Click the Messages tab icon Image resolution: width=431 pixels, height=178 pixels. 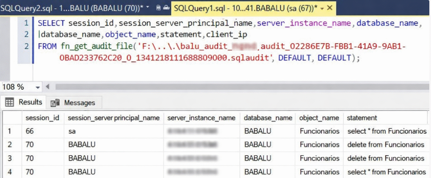(55, 103)
